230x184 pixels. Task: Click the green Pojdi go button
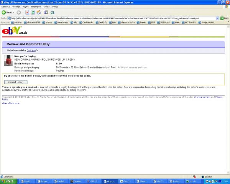pos(224,18)
